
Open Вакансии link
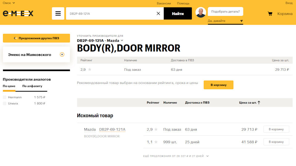tap(164, 3)
